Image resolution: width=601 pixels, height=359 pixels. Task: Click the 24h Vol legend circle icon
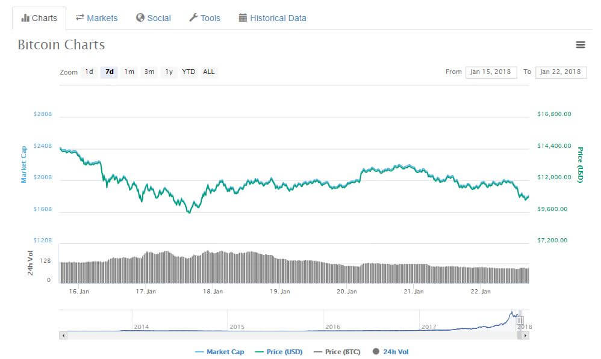(376, 351)
